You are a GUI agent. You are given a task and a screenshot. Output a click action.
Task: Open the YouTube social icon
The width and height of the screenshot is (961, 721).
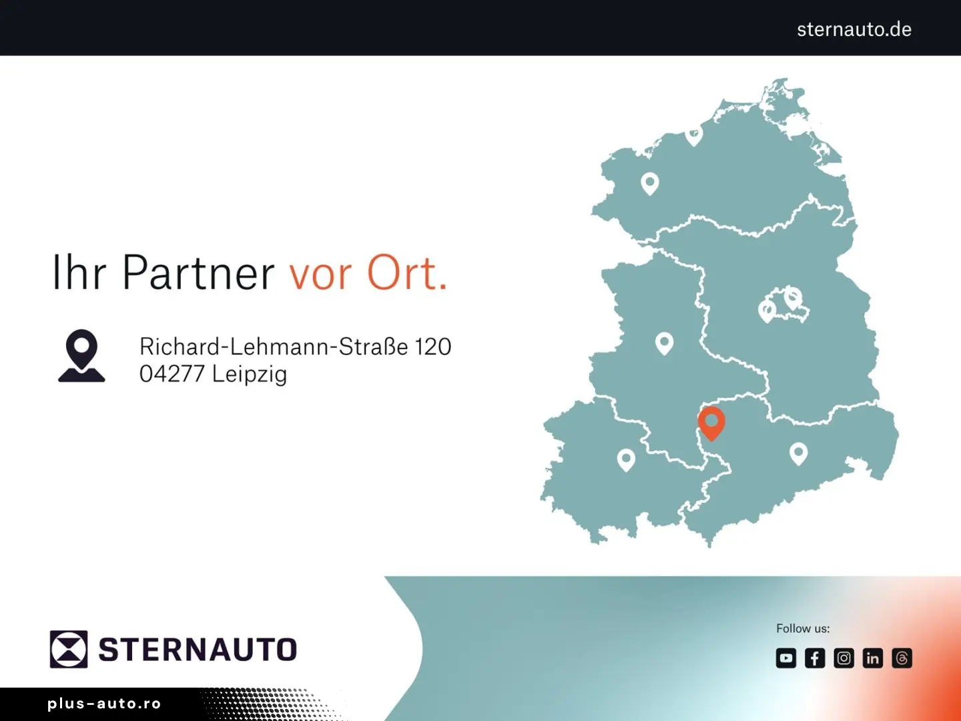[786, 658]
